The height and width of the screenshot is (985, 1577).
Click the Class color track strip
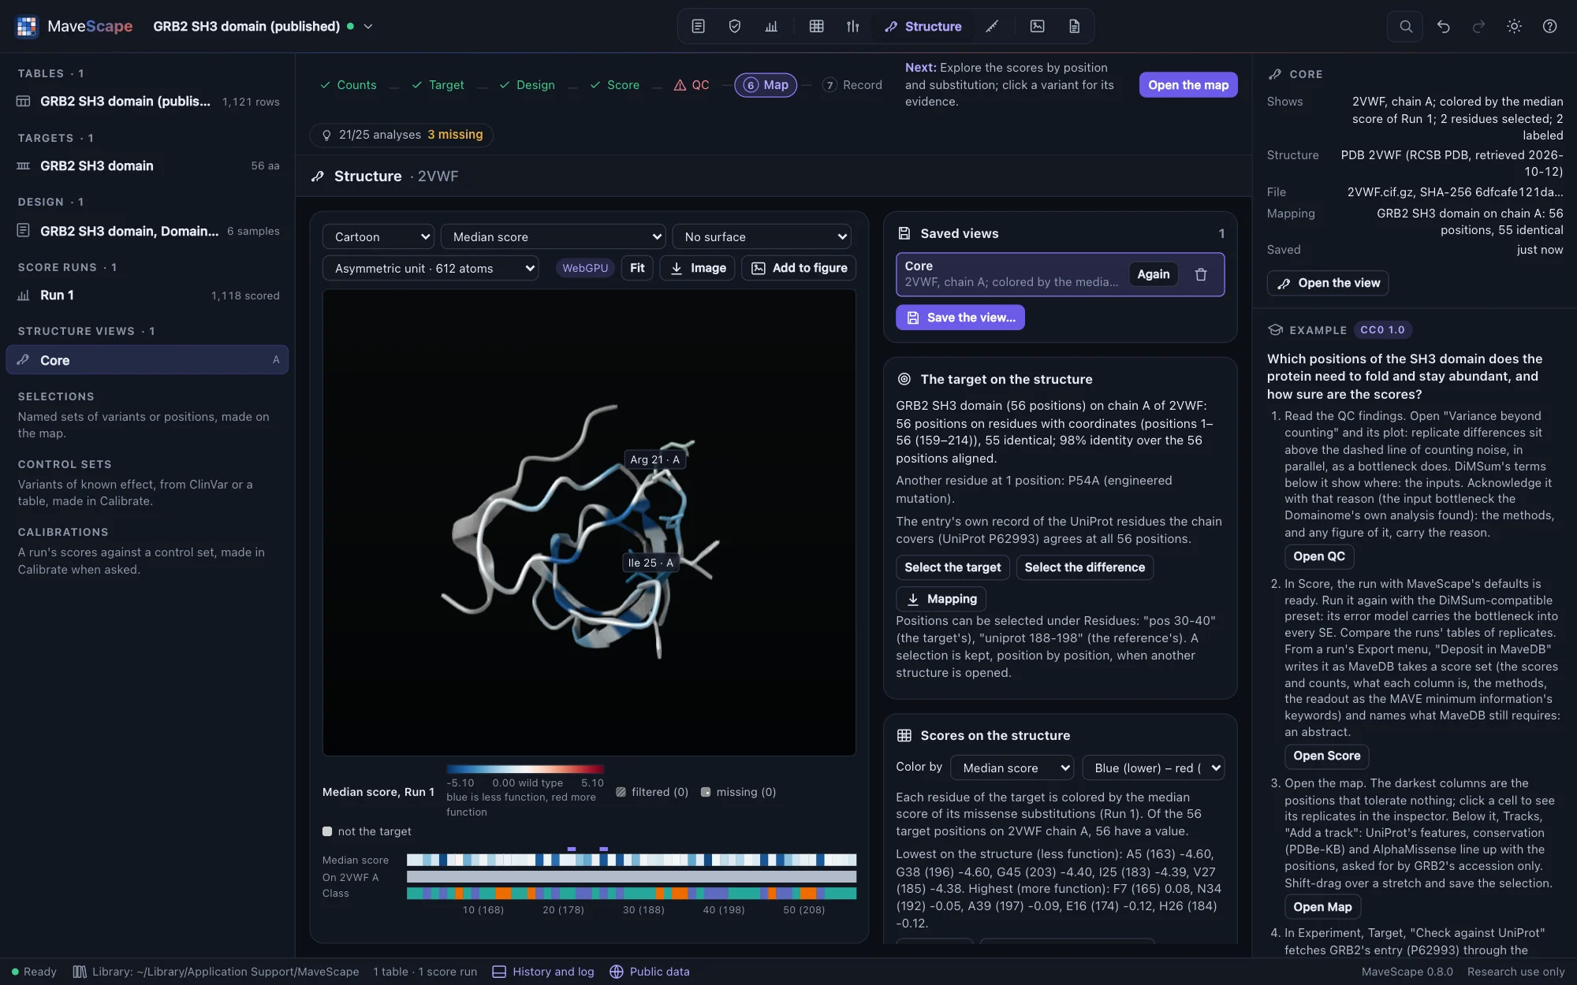(x=632, y=894)
